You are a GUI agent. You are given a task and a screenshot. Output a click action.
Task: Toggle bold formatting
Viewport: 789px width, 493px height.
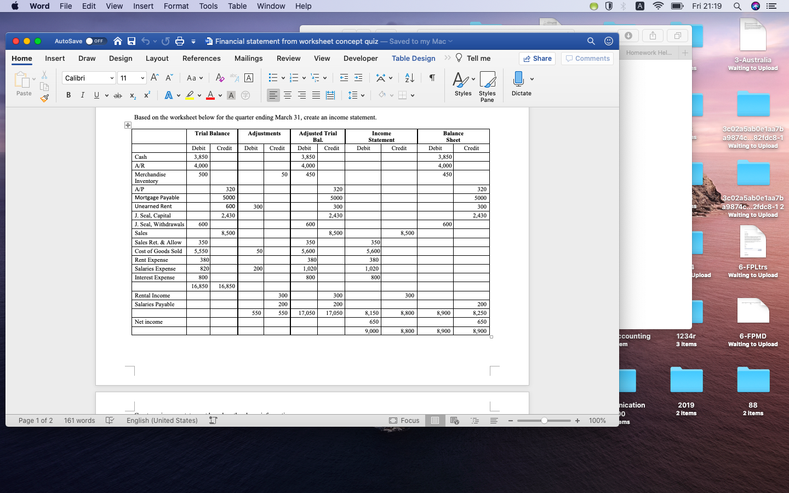point(68,95)
